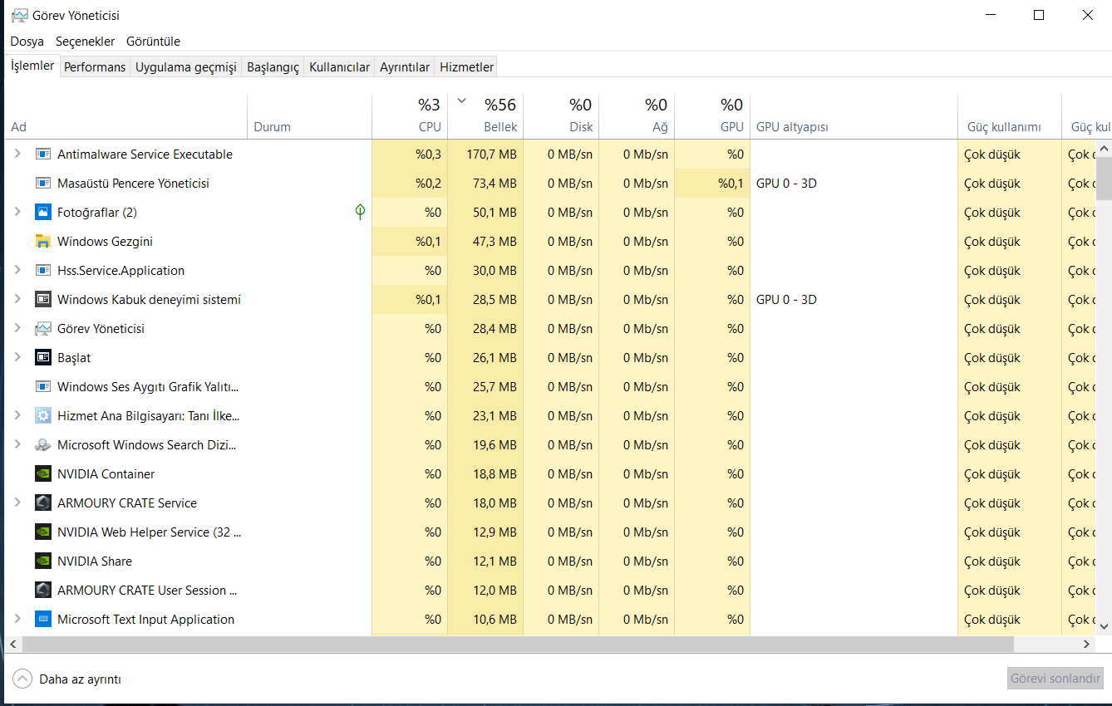Screen dimensions: 1112x706
Task: Click the NVIDIA Container icon
Action: [x=43, y=474]
